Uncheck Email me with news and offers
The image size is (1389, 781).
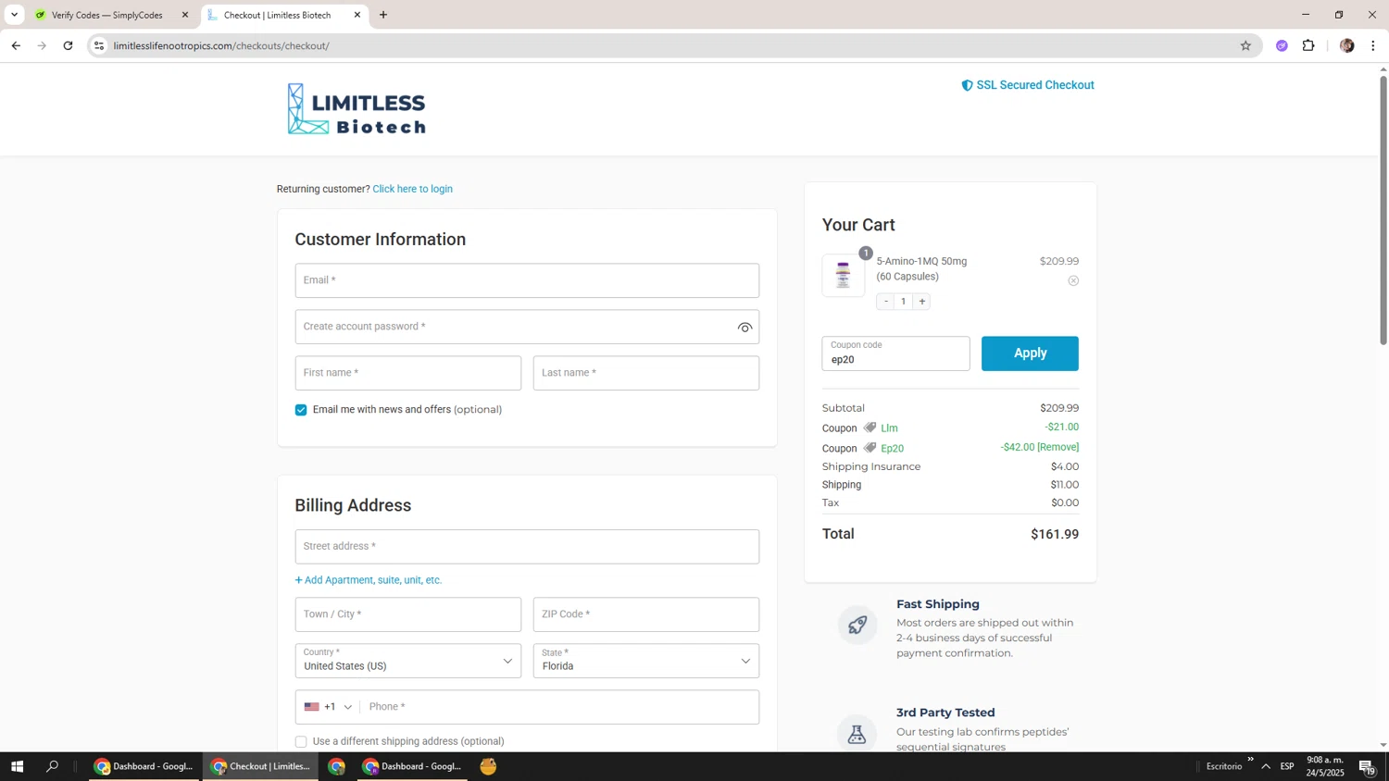[x=301, y=410]
